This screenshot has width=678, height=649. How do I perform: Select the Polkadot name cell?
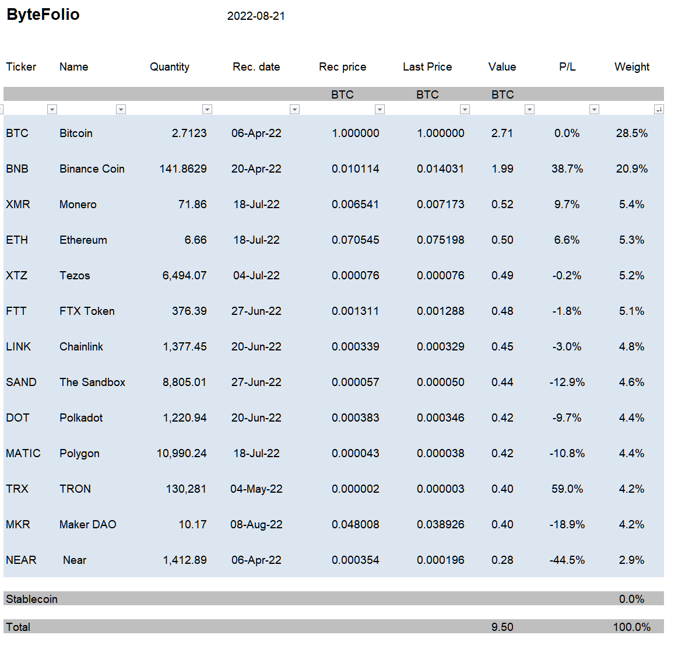coord(81,418)
